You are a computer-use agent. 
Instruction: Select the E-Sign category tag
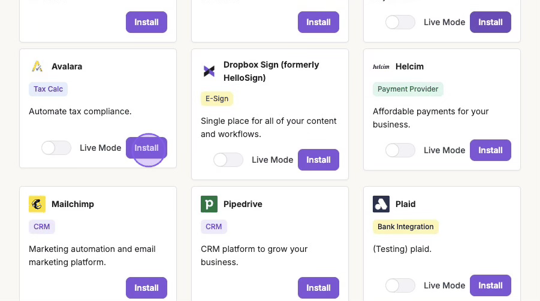[x=217, y=99]
